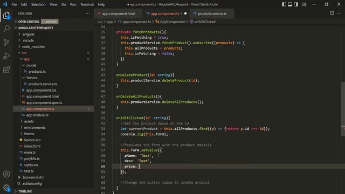Open the Go menu

click(x=64, y=4)
